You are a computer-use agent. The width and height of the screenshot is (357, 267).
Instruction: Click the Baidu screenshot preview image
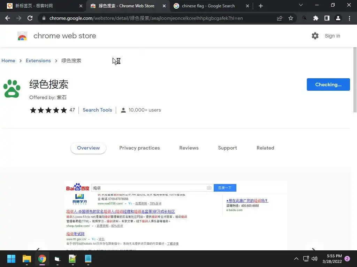(176, 216)
